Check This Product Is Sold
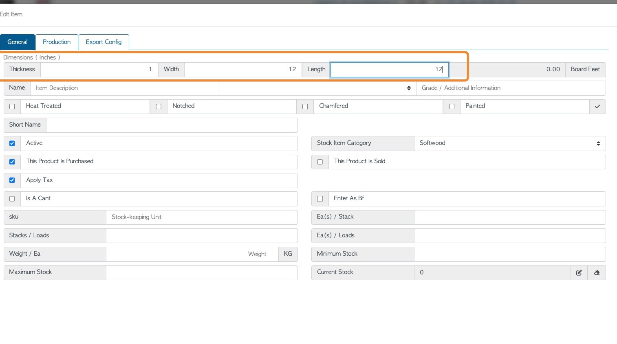 point(320,162)
